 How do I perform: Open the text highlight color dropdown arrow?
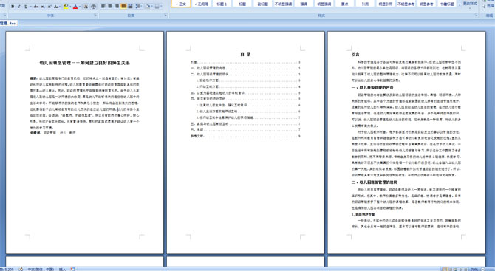click(x=70, y=7)
